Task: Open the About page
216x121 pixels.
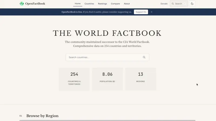Action: pyautogui.click(x=127, y=4)
